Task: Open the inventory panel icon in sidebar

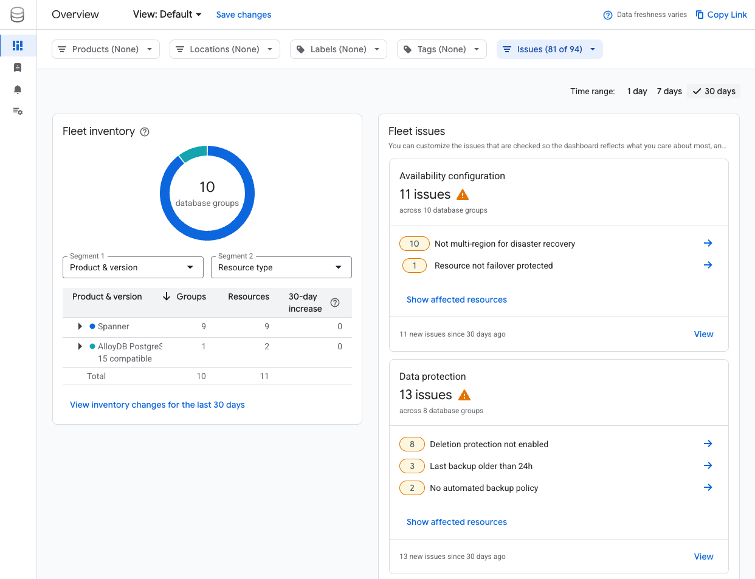Action: click(18, 67)
